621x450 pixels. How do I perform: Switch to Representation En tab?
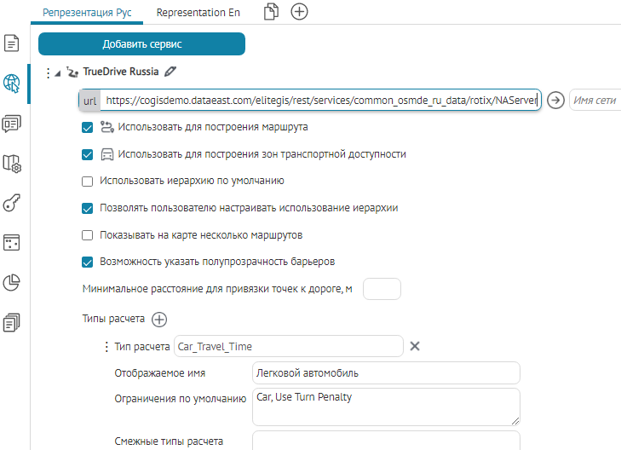point(198,13)
